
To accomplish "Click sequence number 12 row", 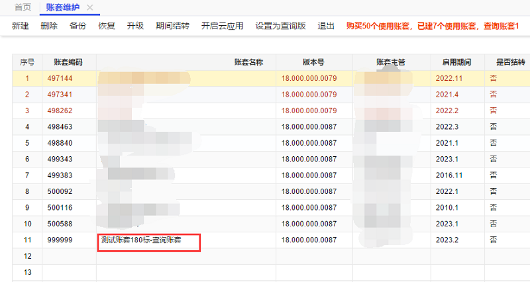I will click(271, 256).
